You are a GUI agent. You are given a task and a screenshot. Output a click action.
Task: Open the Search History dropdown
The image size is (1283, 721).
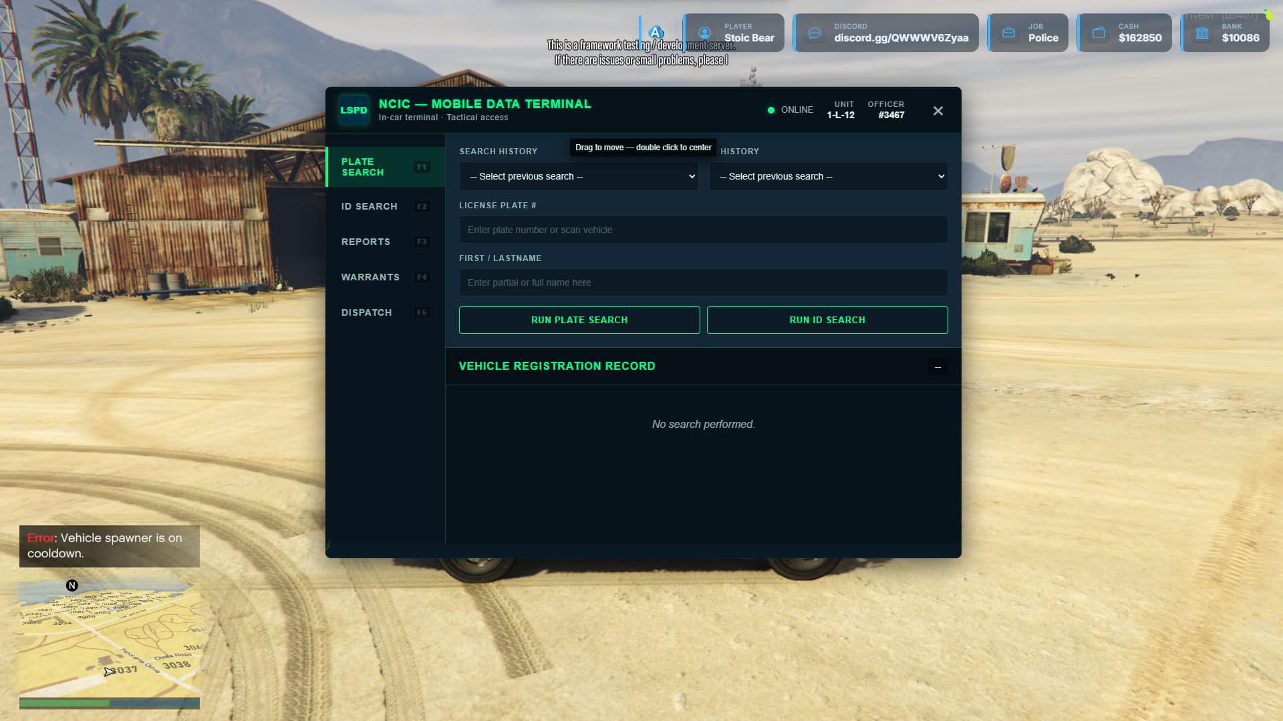(579, 176)
